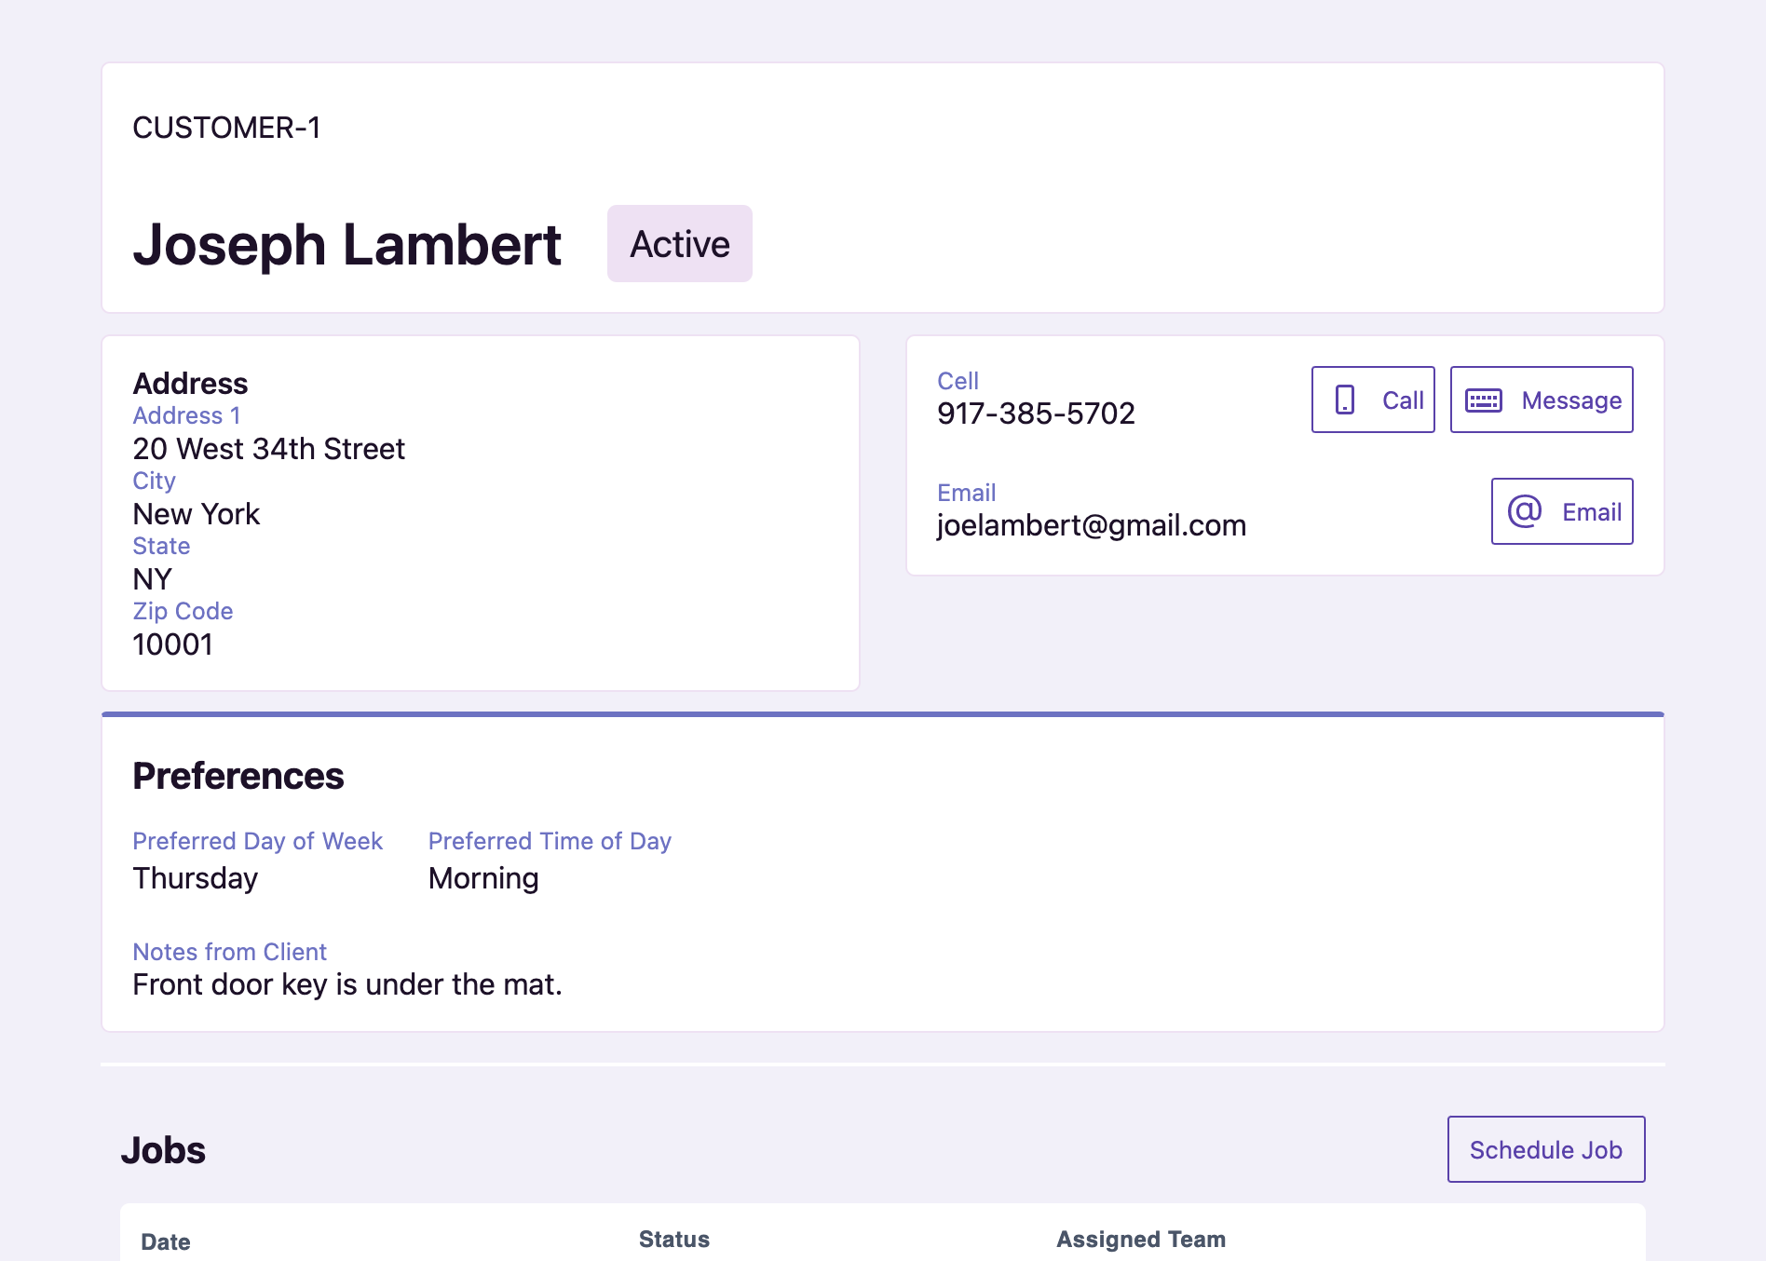Click the cell number 917-385-5702
The image size is (1766, 1261).
1036,414
